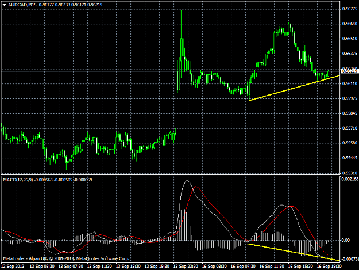Click price scale value 0.95710
Image resolution: width=359 pixels, height=270 pixels.
pyautogui.click(x=350, y=128)
